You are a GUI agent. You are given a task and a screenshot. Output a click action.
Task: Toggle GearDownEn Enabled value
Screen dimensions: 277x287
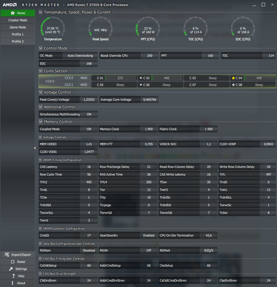pos(149,236)
